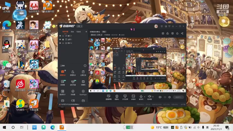Open the 房管助手 tool
233x131 pixels.
73,73
